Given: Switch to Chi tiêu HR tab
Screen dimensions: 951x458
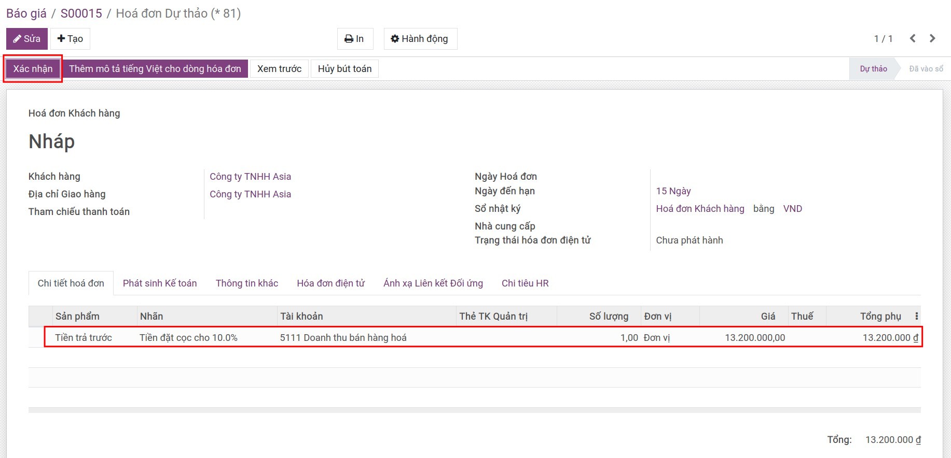Looking at the screenshot, I should [525, 283].
